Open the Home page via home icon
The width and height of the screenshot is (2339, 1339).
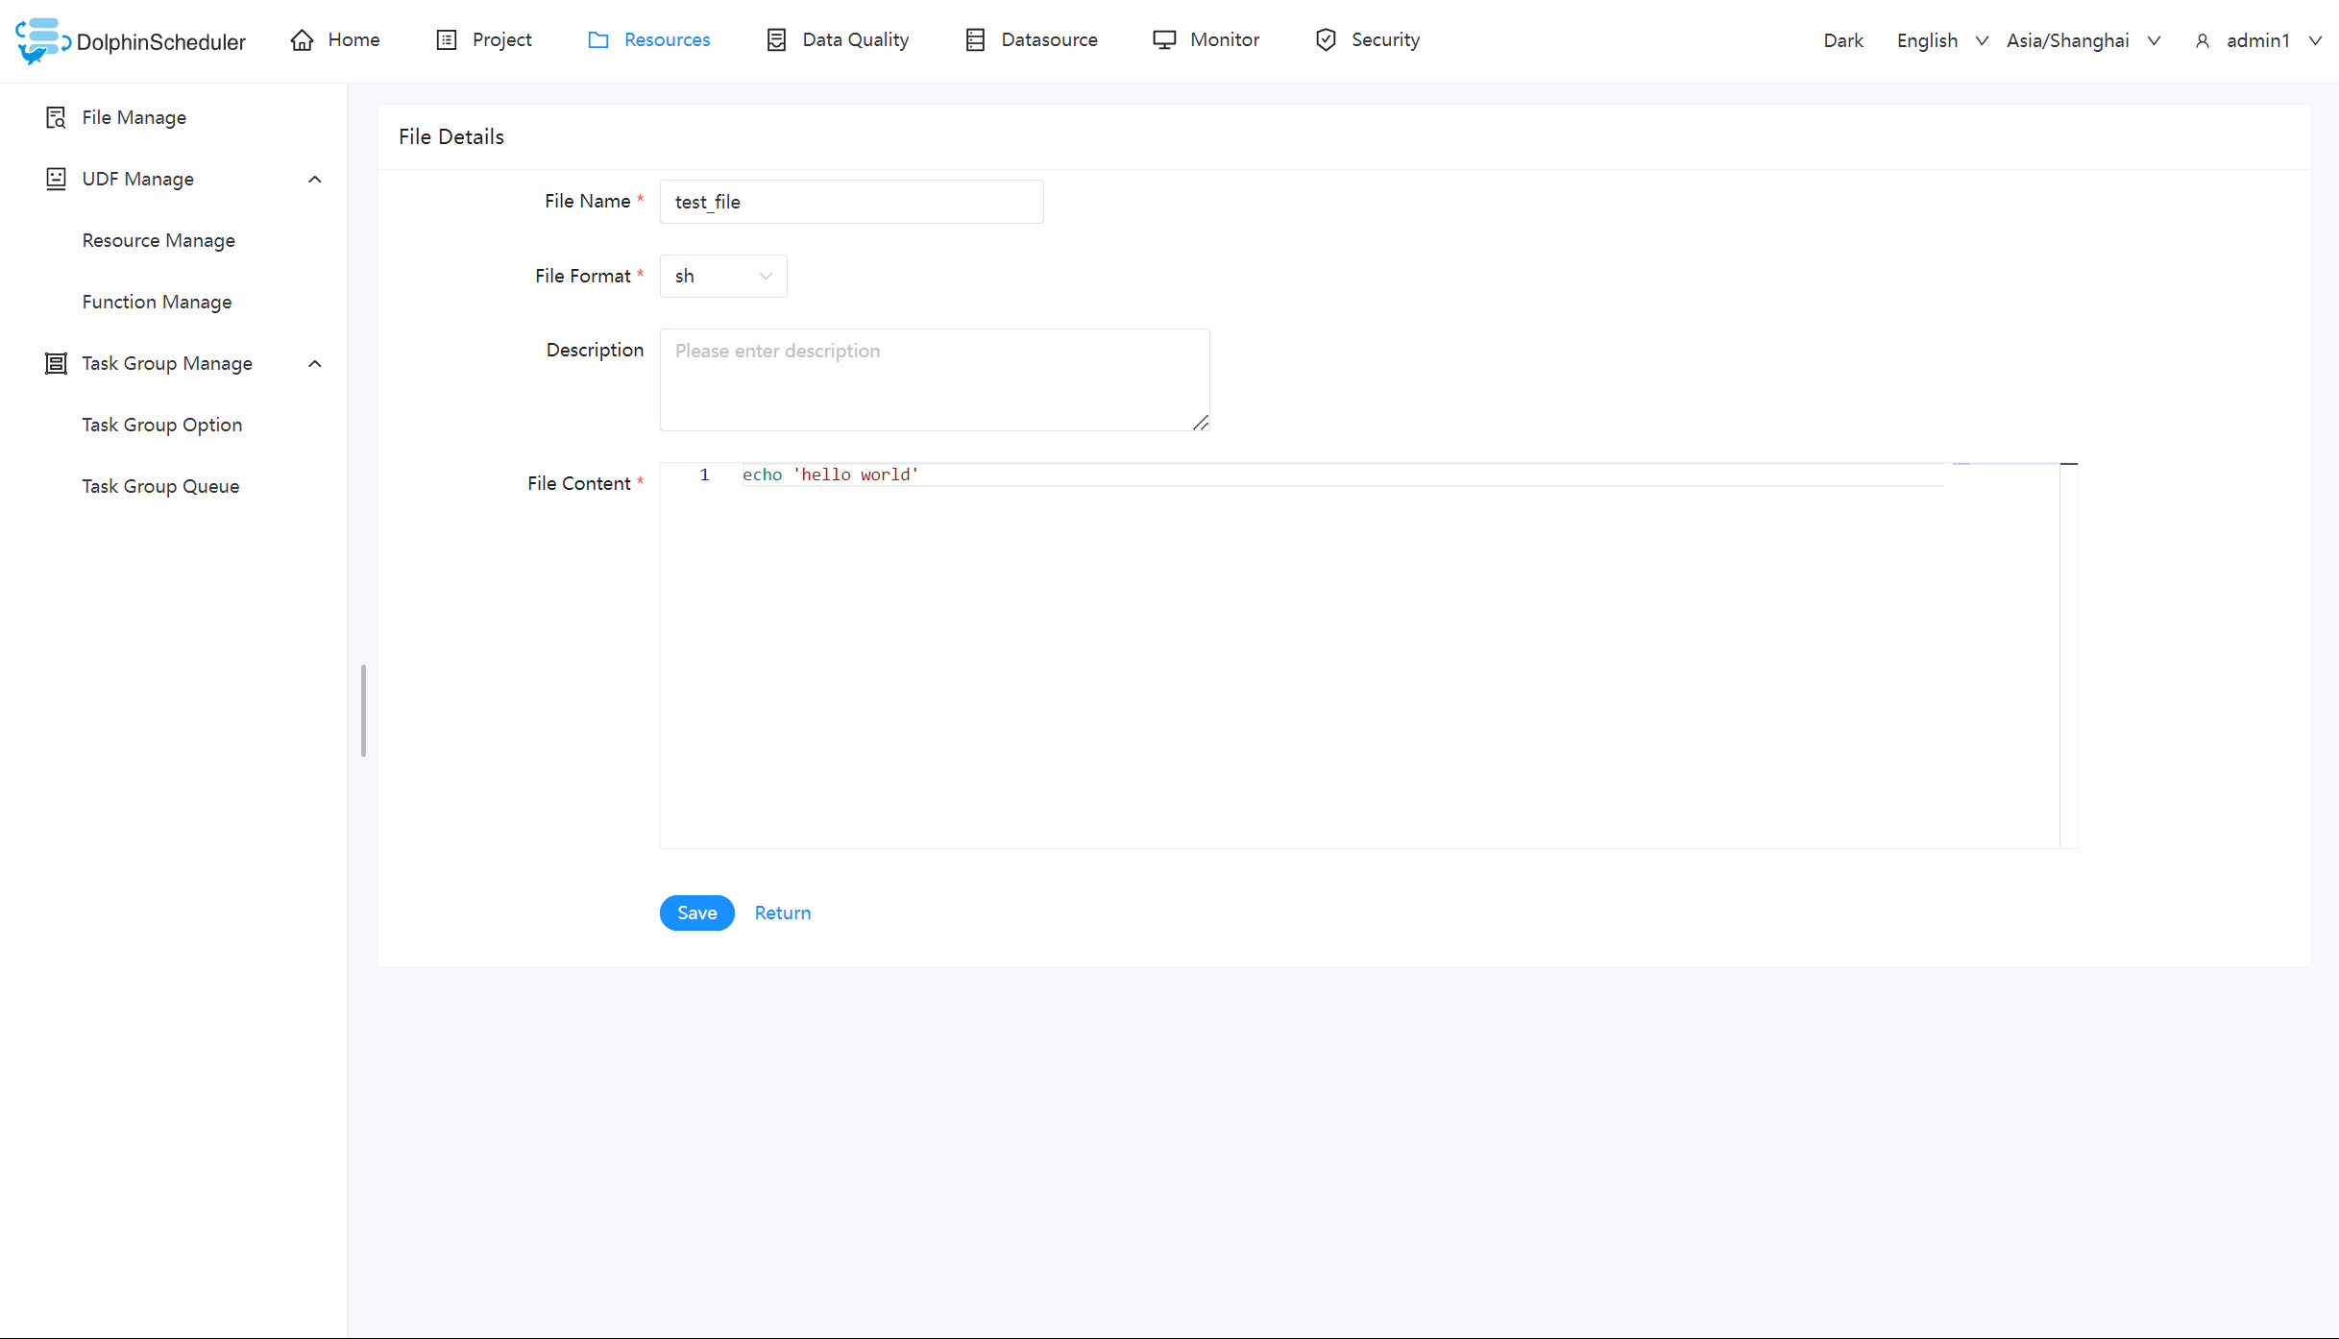(302, 39)
